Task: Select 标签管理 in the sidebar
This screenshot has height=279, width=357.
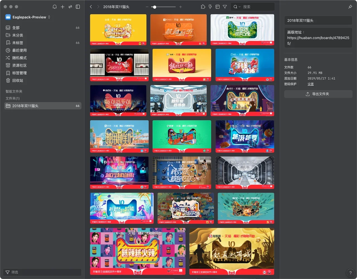Action: point(19,73)
